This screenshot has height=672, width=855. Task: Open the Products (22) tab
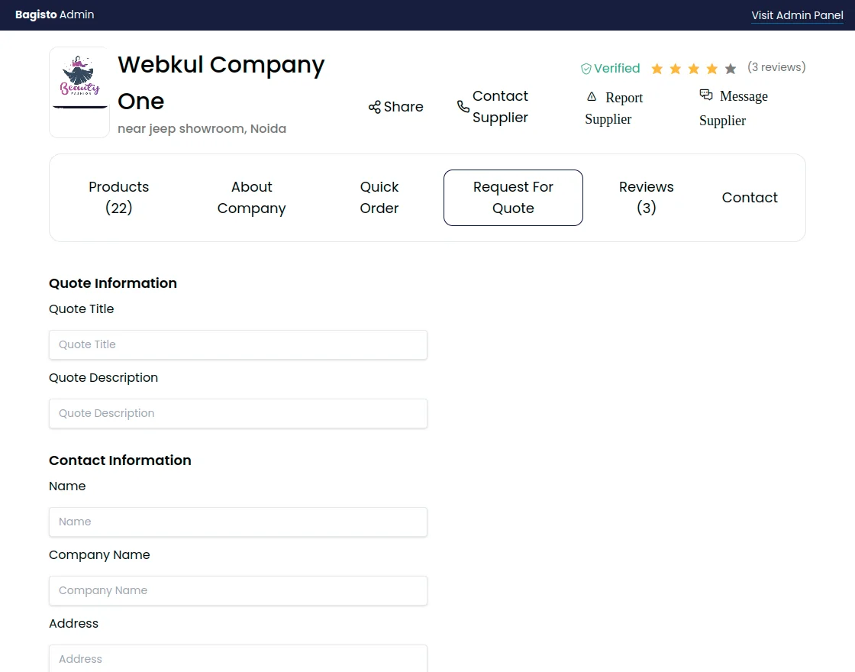click(119, 198)
